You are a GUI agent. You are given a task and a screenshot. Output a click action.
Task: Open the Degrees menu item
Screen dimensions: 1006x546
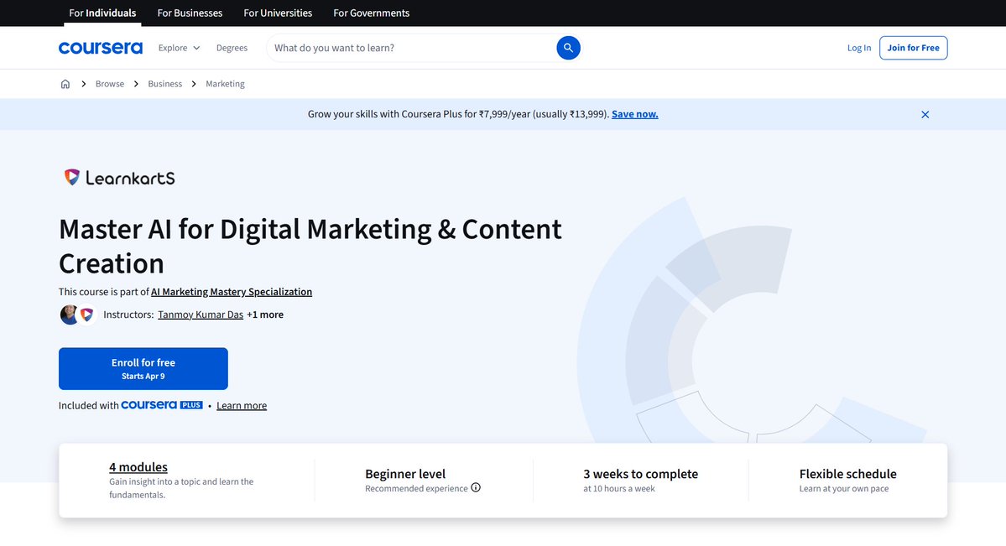[x=232, y=48]
